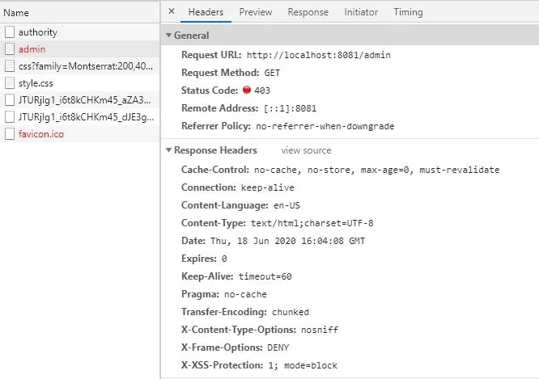This screenshot has height=379, width=539.
Task: Click the icon beside css?family=Montserrat request
Action: pyautogui.click(x=10, y=66)
